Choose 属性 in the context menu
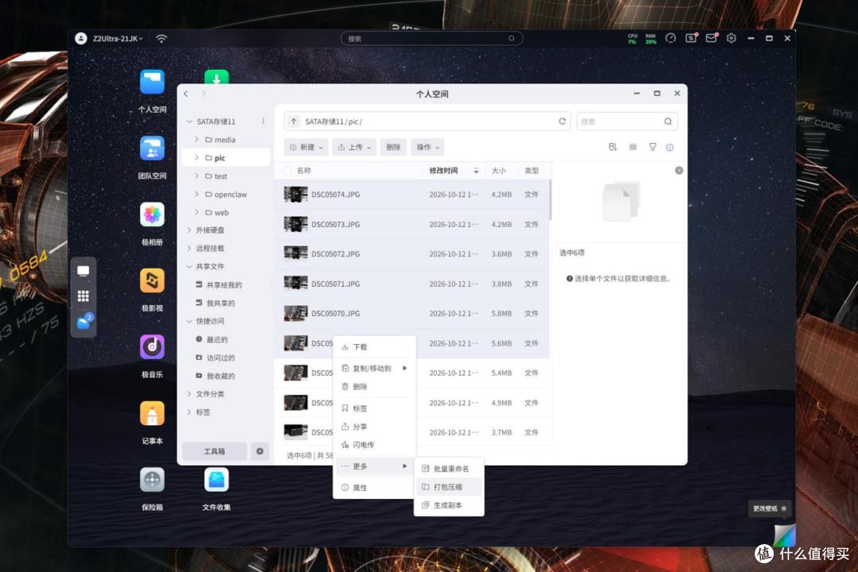 [374, 488]
